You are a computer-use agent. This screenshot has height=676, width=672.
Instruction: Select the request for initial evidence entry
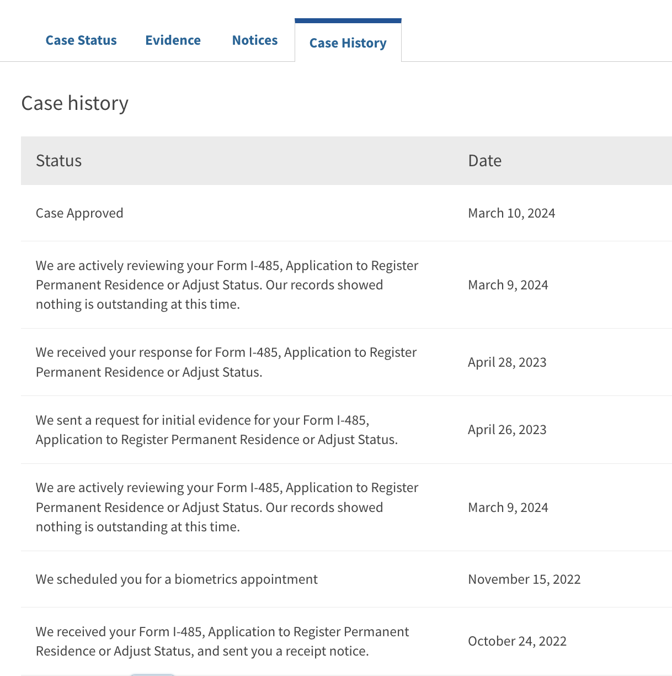tap(217, 430)
